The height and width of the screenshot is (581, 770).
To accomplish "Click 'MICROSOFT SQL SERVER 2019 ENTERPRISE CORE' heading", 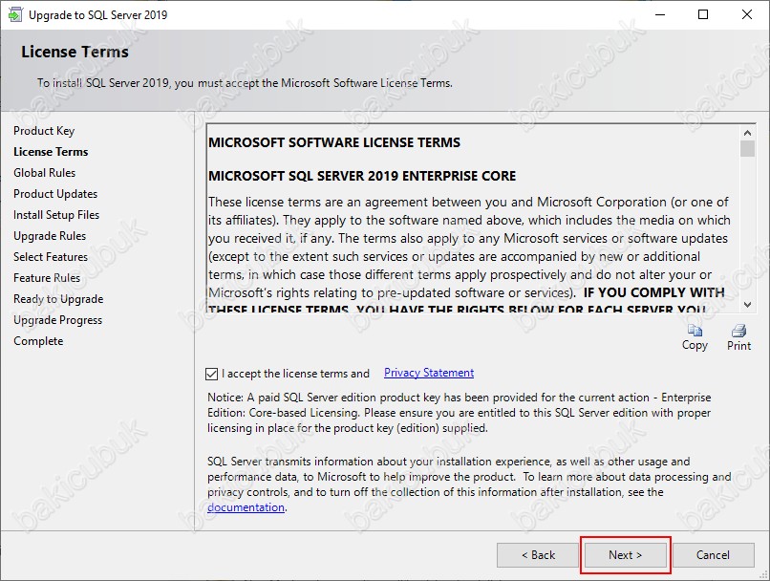I will point(362,176).
